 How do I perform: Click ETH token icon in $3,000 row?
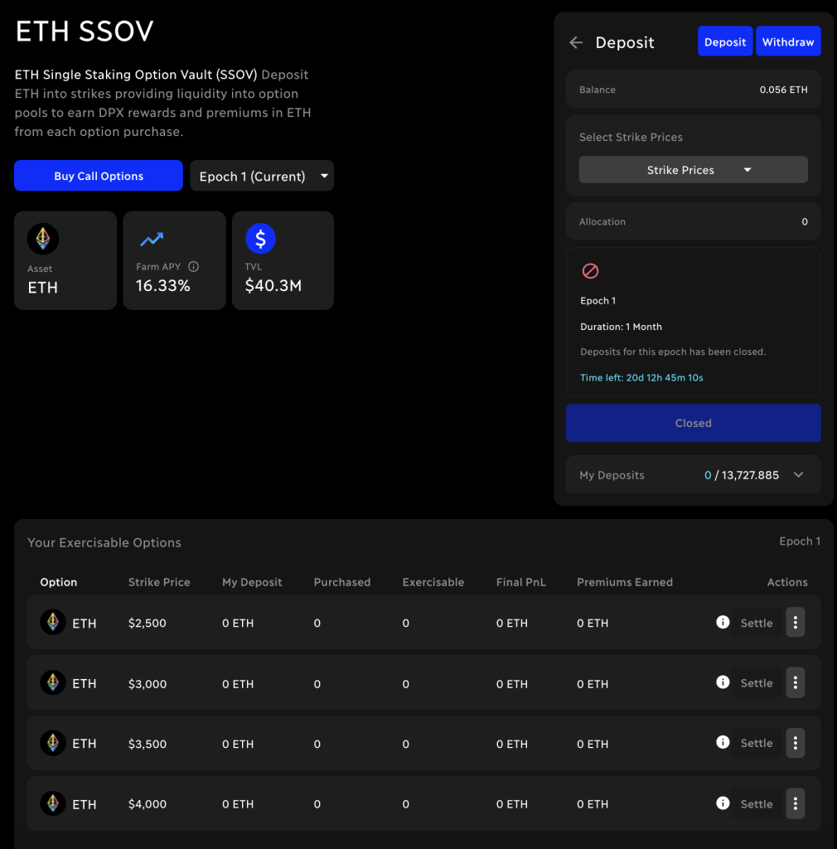[53, 683]
